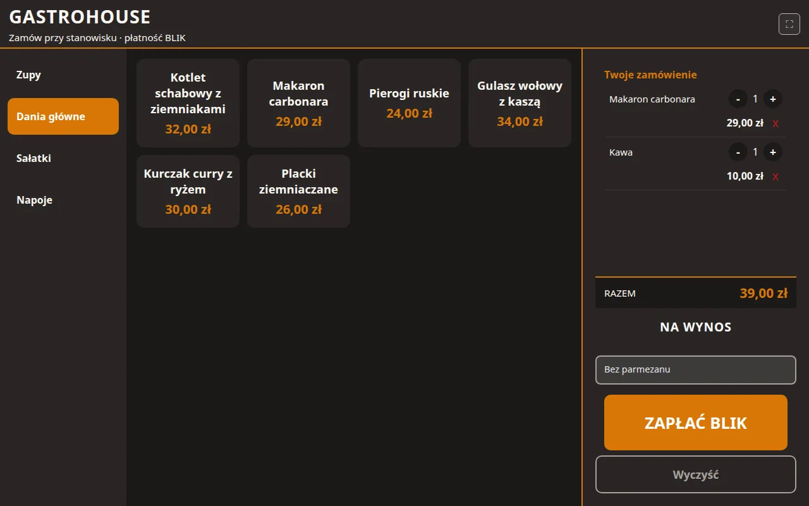Viewport: 809px width, 506px height.
Task: Decrease Kawa quantity with minus
Action: [738, 152]
